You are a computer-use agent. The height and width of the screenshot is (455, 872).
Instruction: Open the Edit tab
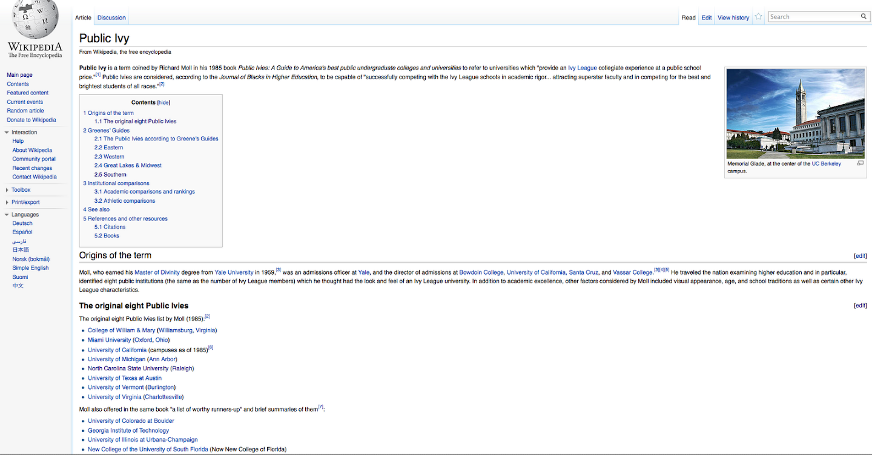pos(707,18)
